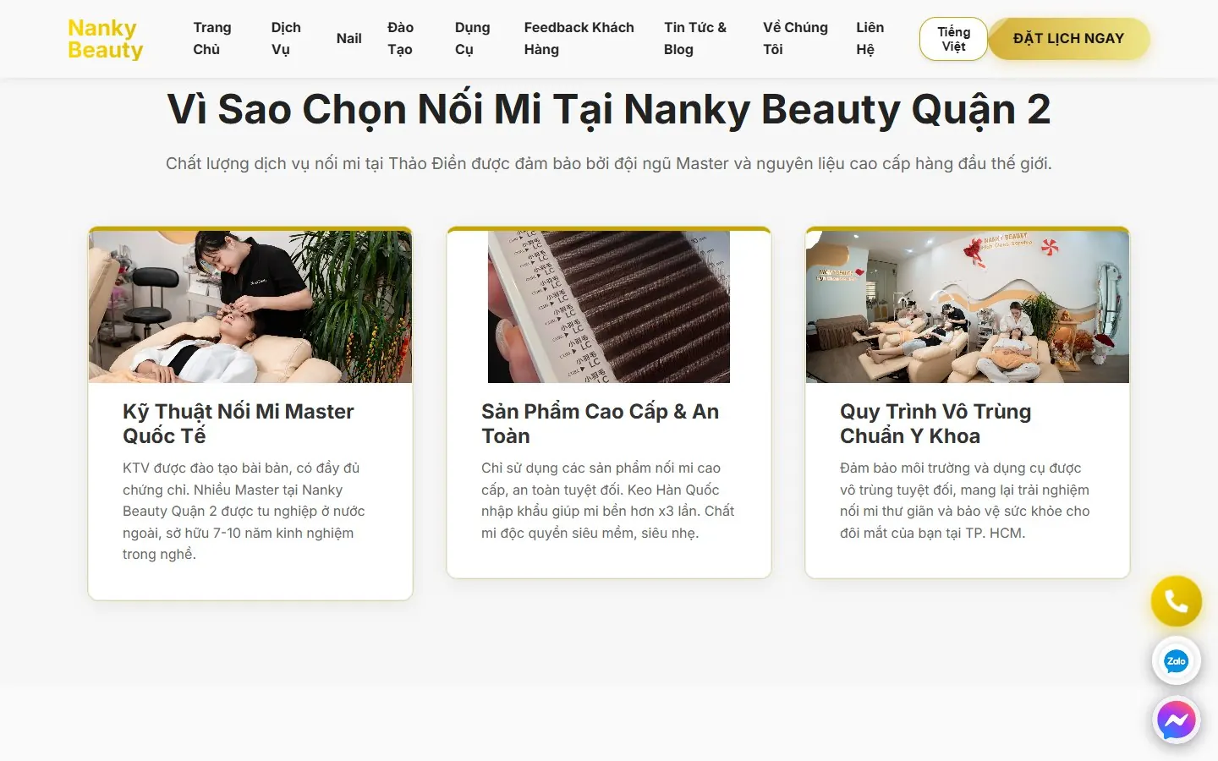Click paragraph starting Đảm bảo môi trường
The width and height of the screenshot is (1218, 761).
[x=965, y=501]
